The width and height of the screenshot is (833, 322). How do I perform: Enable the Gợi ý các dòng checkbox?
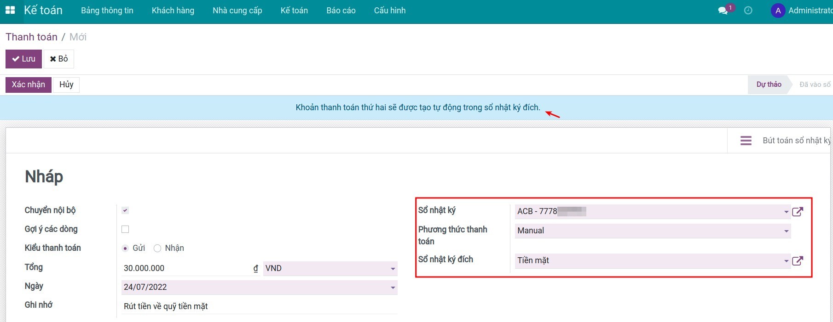pos(125,229)
